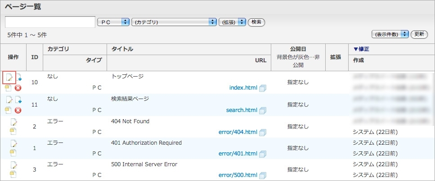The width and height of the screenshot is (435, 181).
Task: Click the 指定なし cell in トップページ row
Action: [x=298, y=82]
